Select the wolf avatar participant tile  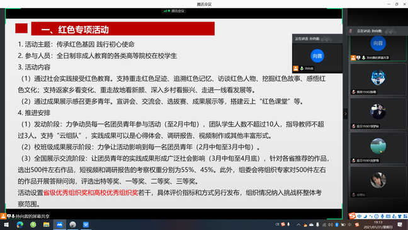(378, 79)
